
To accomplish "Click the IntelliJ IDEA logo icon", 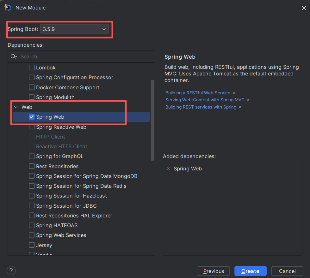I will pos(8,8).
